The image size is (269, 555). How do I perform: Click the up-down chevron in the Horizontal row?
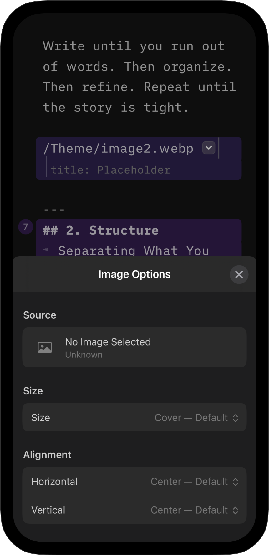coord(236,482)
